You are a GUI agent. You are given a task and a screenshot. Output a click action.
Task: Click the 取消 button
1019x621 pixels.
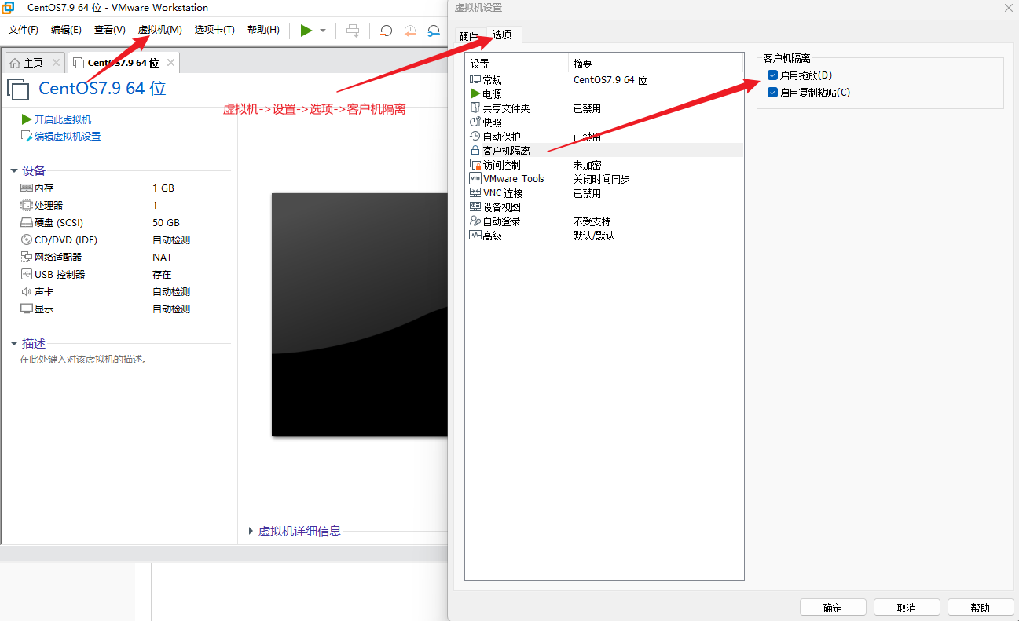[907, 608]
